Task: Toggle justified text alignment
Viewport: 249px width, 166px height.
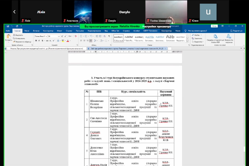Action: tap(90, 41)
